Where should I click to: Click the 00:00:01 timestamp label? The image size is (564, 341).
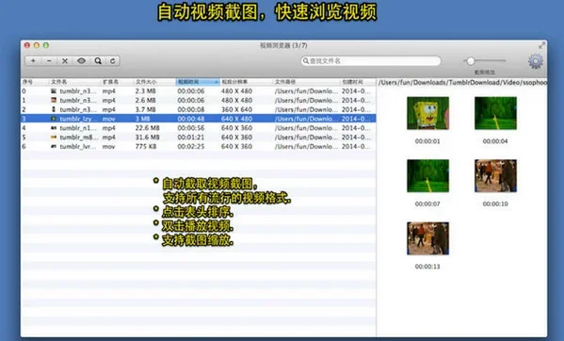427,141
